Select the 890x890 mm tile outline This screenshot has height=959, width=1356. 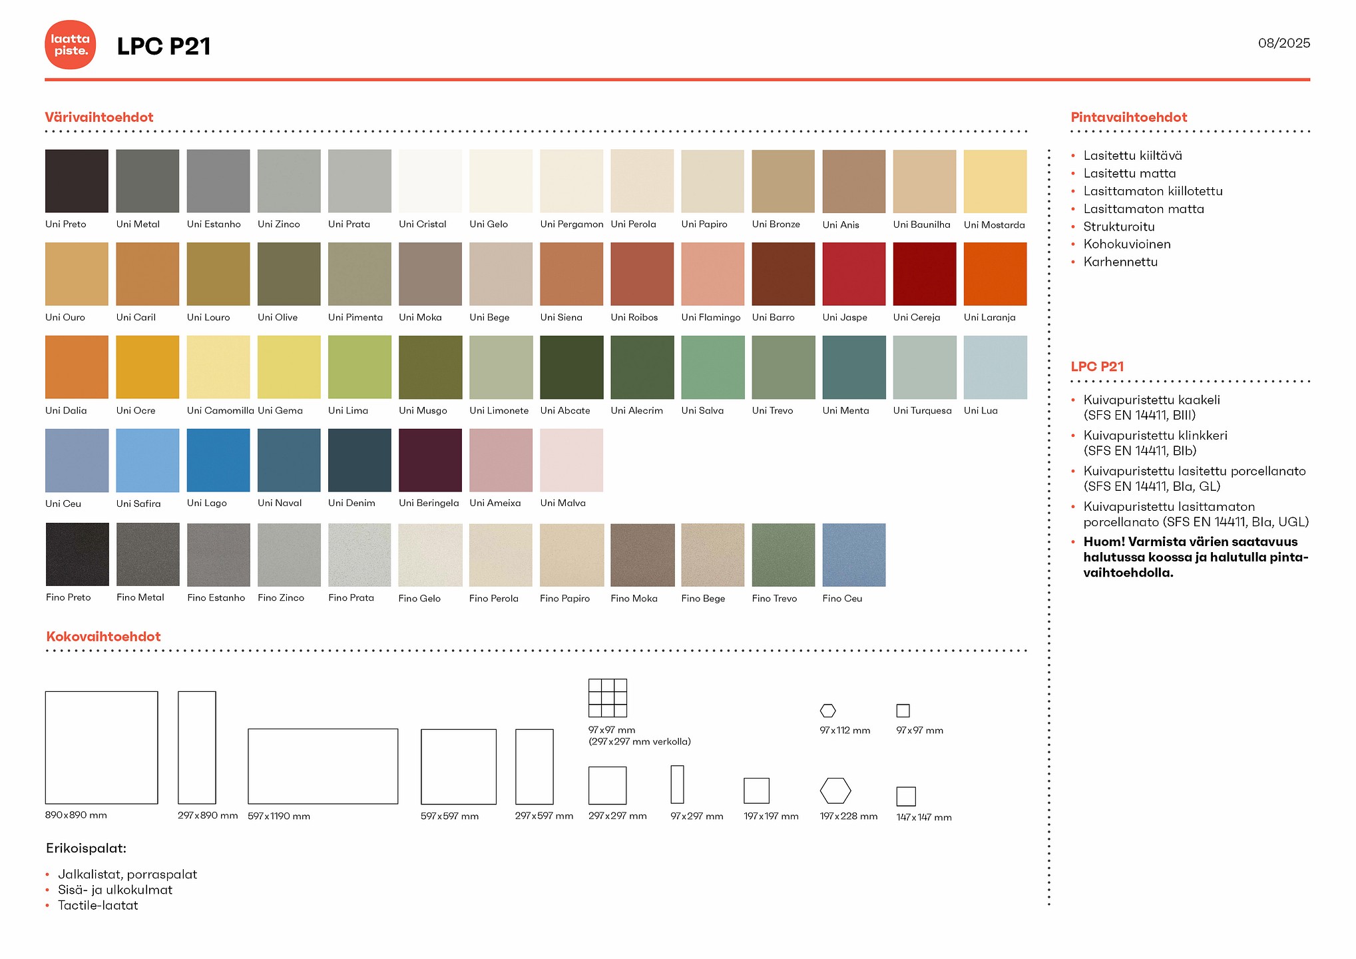(101, 747)
